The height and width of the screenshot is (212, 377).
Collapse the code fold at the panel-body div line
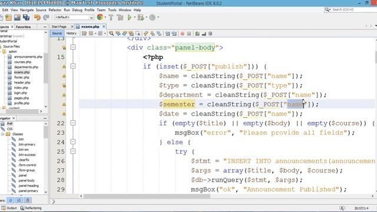point(73,47)
